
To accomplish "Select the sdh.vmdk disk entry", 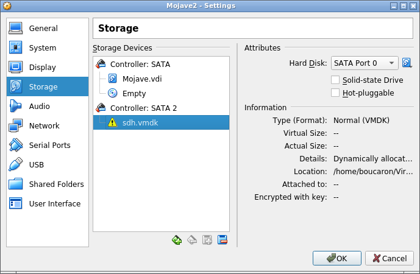I will click(x=140, y=122).
